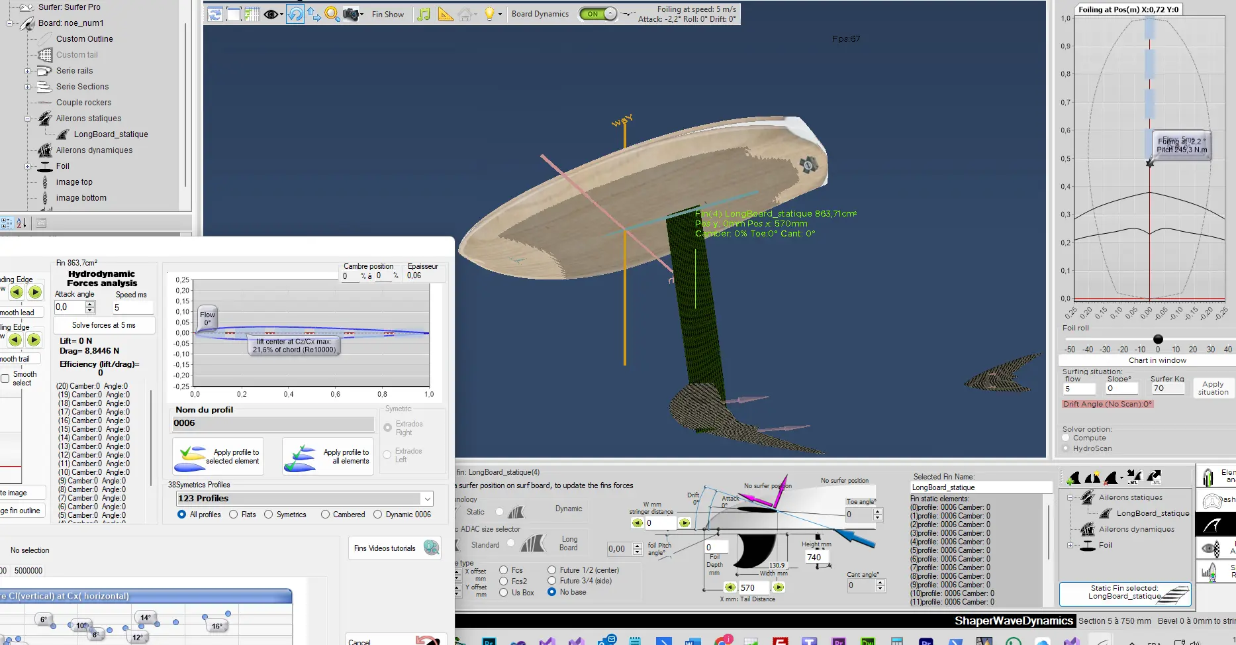Select image top tree item
The image size is (1236, 645).
click(x=74, y=182)
